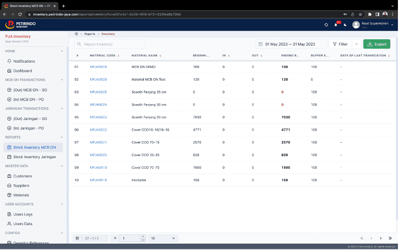Open material code MPJA0029 link
Viewport: 399px width, 250px height.
pos(98,67)
